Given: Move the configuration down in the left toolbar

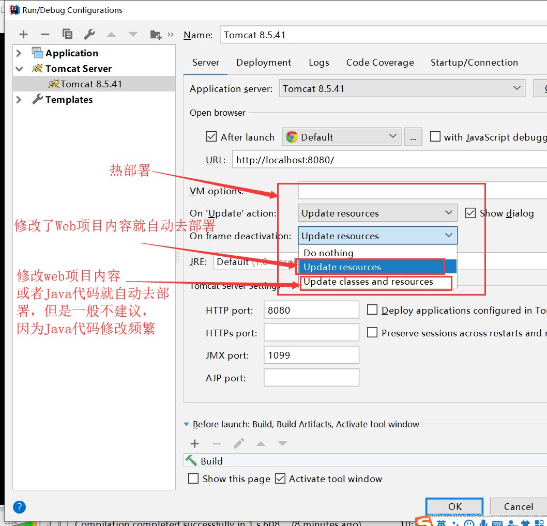Looking at the screenshot, I should 133,35.
